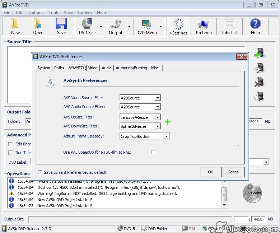
Task: Expand the DVD Menu toolbar arrow
Action: click(160, 27)
